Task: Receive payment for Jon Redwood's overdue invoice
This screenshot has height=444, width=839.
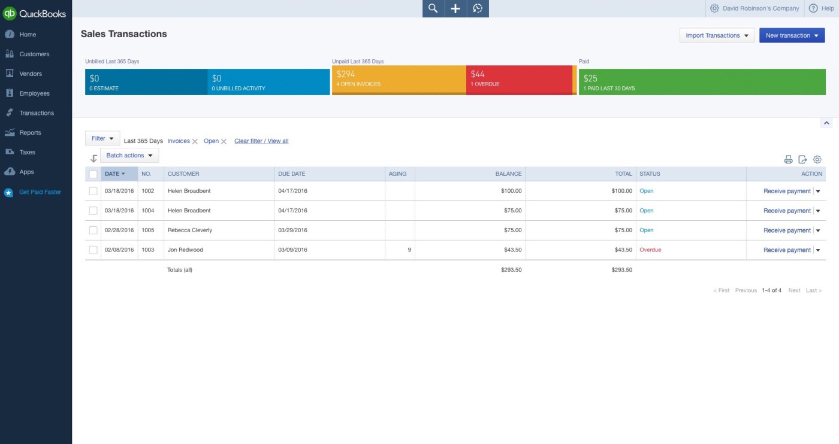Action: click(787, 251)
